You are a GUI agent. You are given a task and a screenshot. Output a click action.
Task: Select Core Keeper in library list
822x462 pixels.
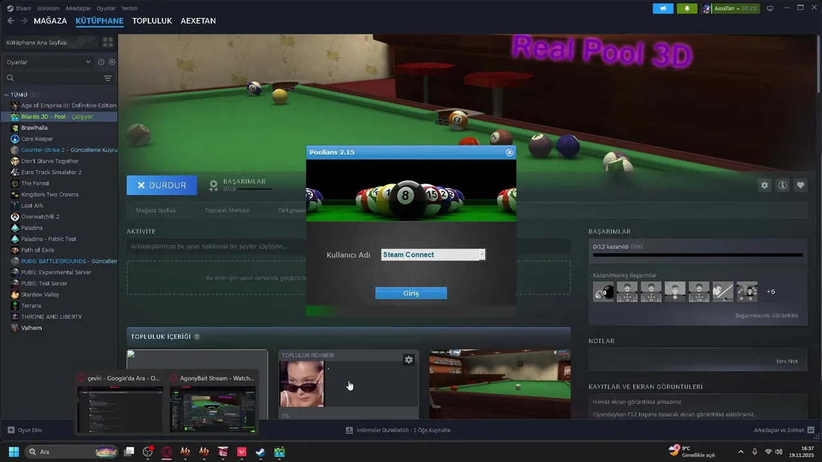coord(59,139)
